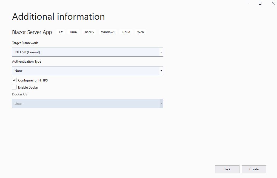Minimize the dialog window

[x=247, y=3]
